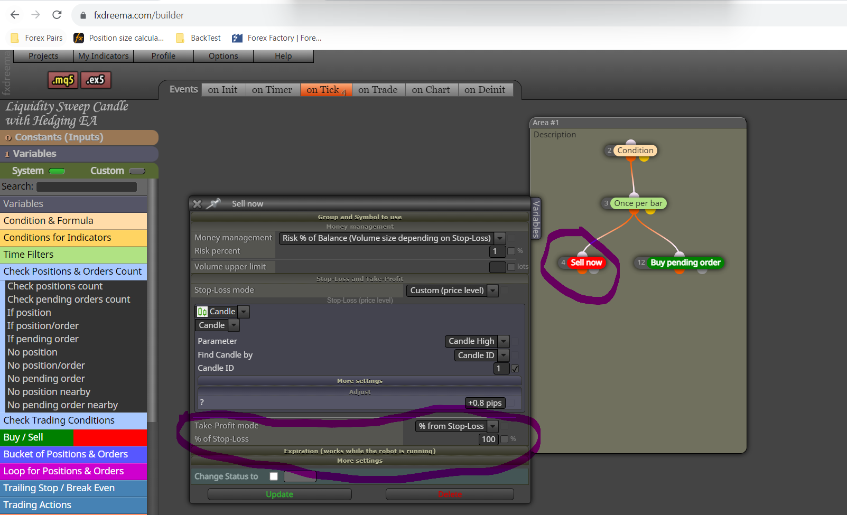The image size is (847, 515).
Task: Toggle the Candle ID checkbox
Action: tap(515, 369)
